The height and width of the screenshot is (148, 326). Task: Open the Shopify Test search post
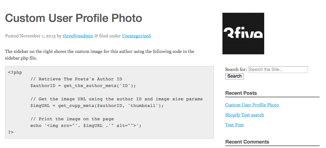[244, 115]
